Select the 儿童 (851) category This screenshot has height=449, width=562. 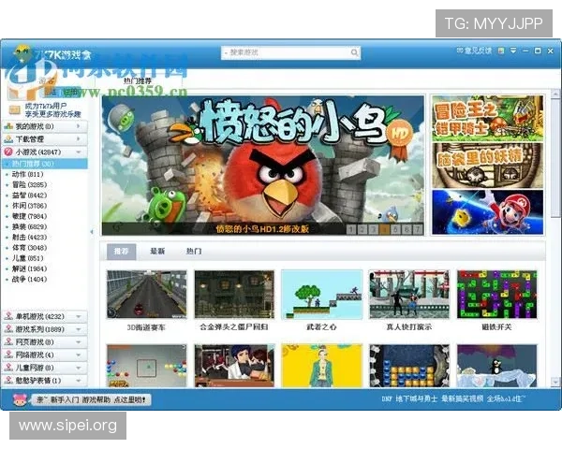coord(27,258)
